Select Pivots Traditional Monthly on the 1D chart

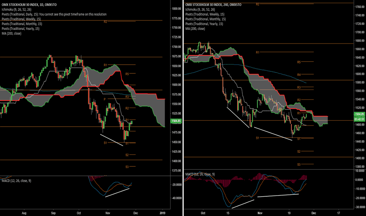pos(22,24)
